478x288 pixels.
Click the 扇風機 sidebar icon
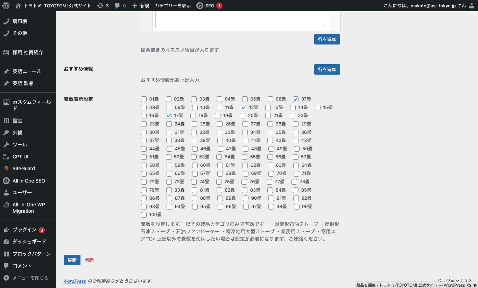[6, 21]
